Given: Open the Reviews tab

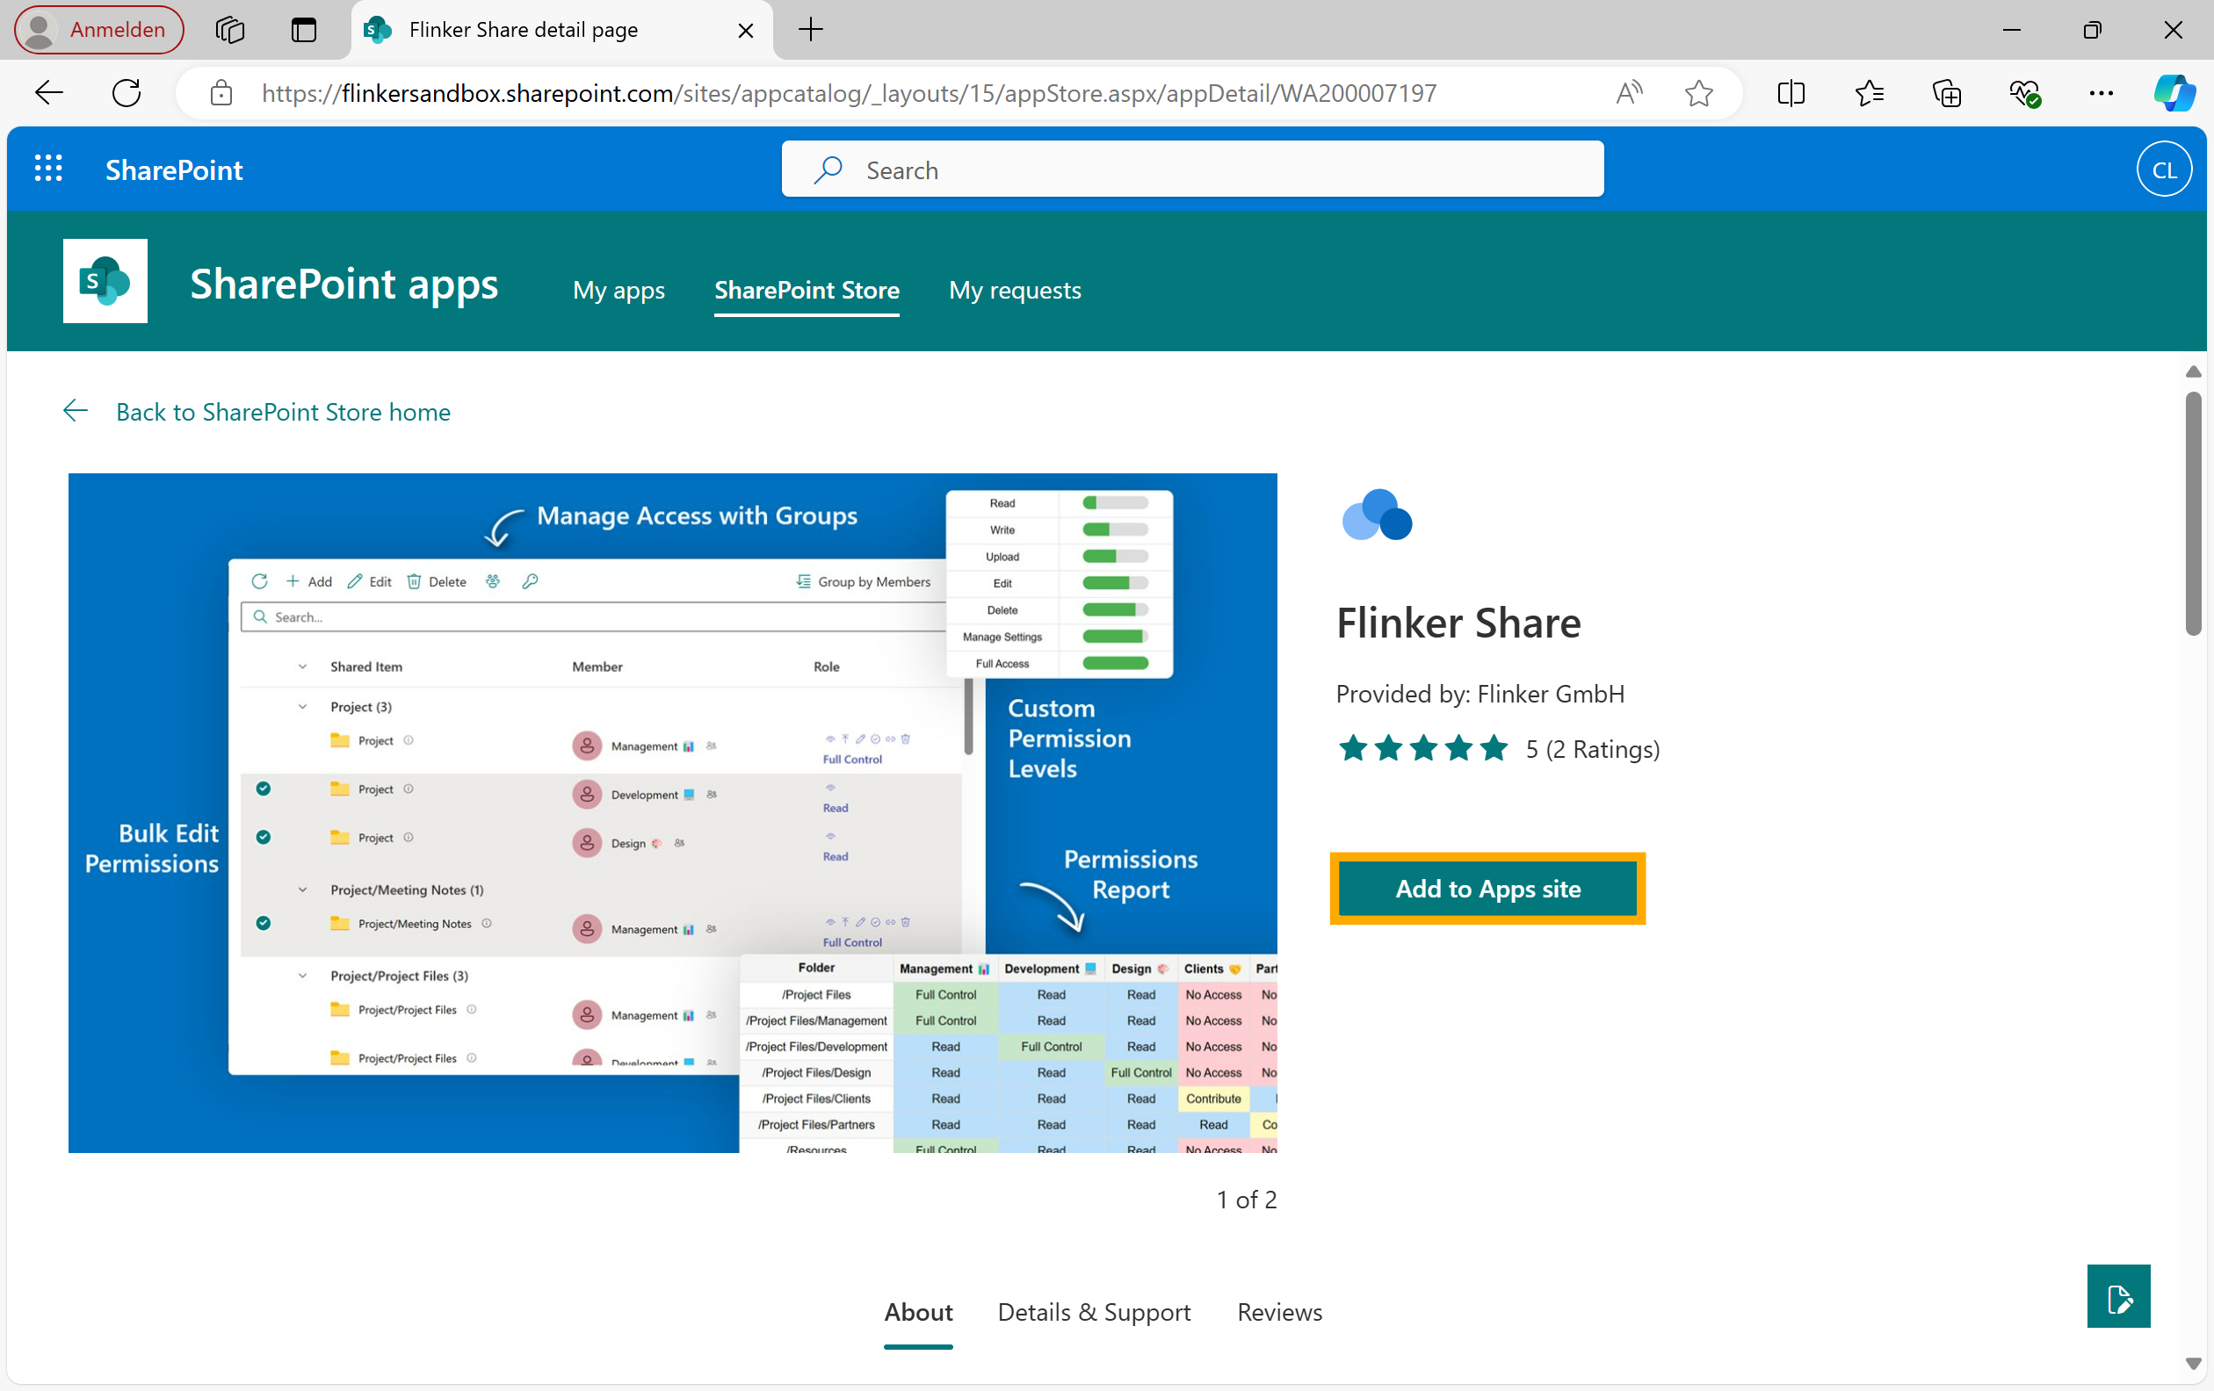Looking at the screenshot, I should tap(1279, 1311).
